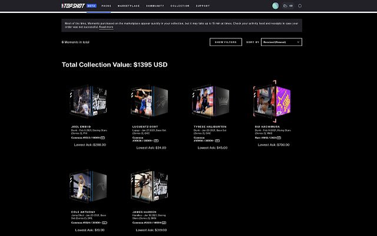The height and width of the screenshot is (236, 377).
Task: Open the Cole Anthony moment thumbnail
Action: tap(88, 186)
